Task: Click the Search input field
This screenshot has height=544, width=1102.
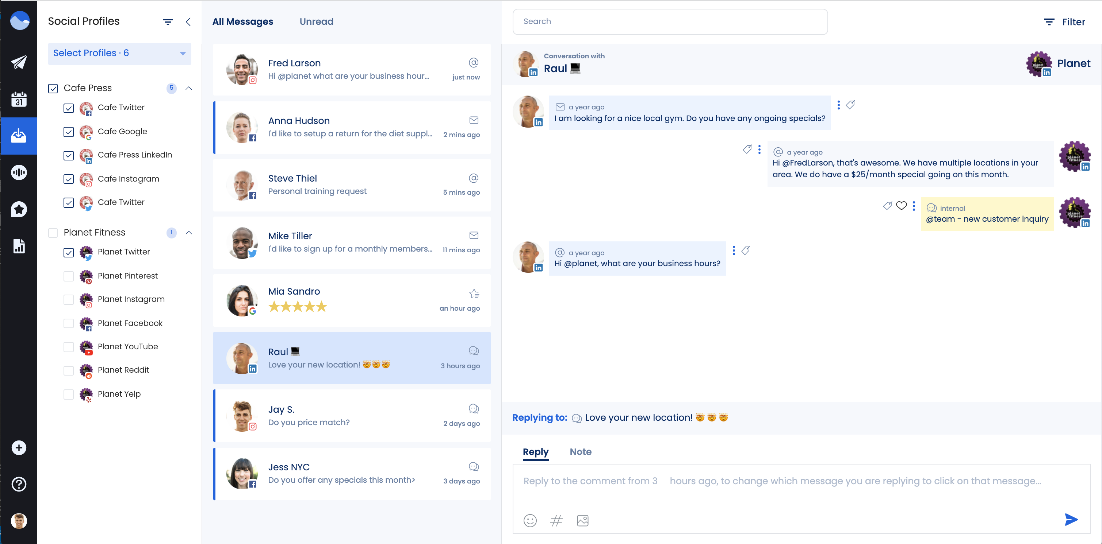Action: 670,22
